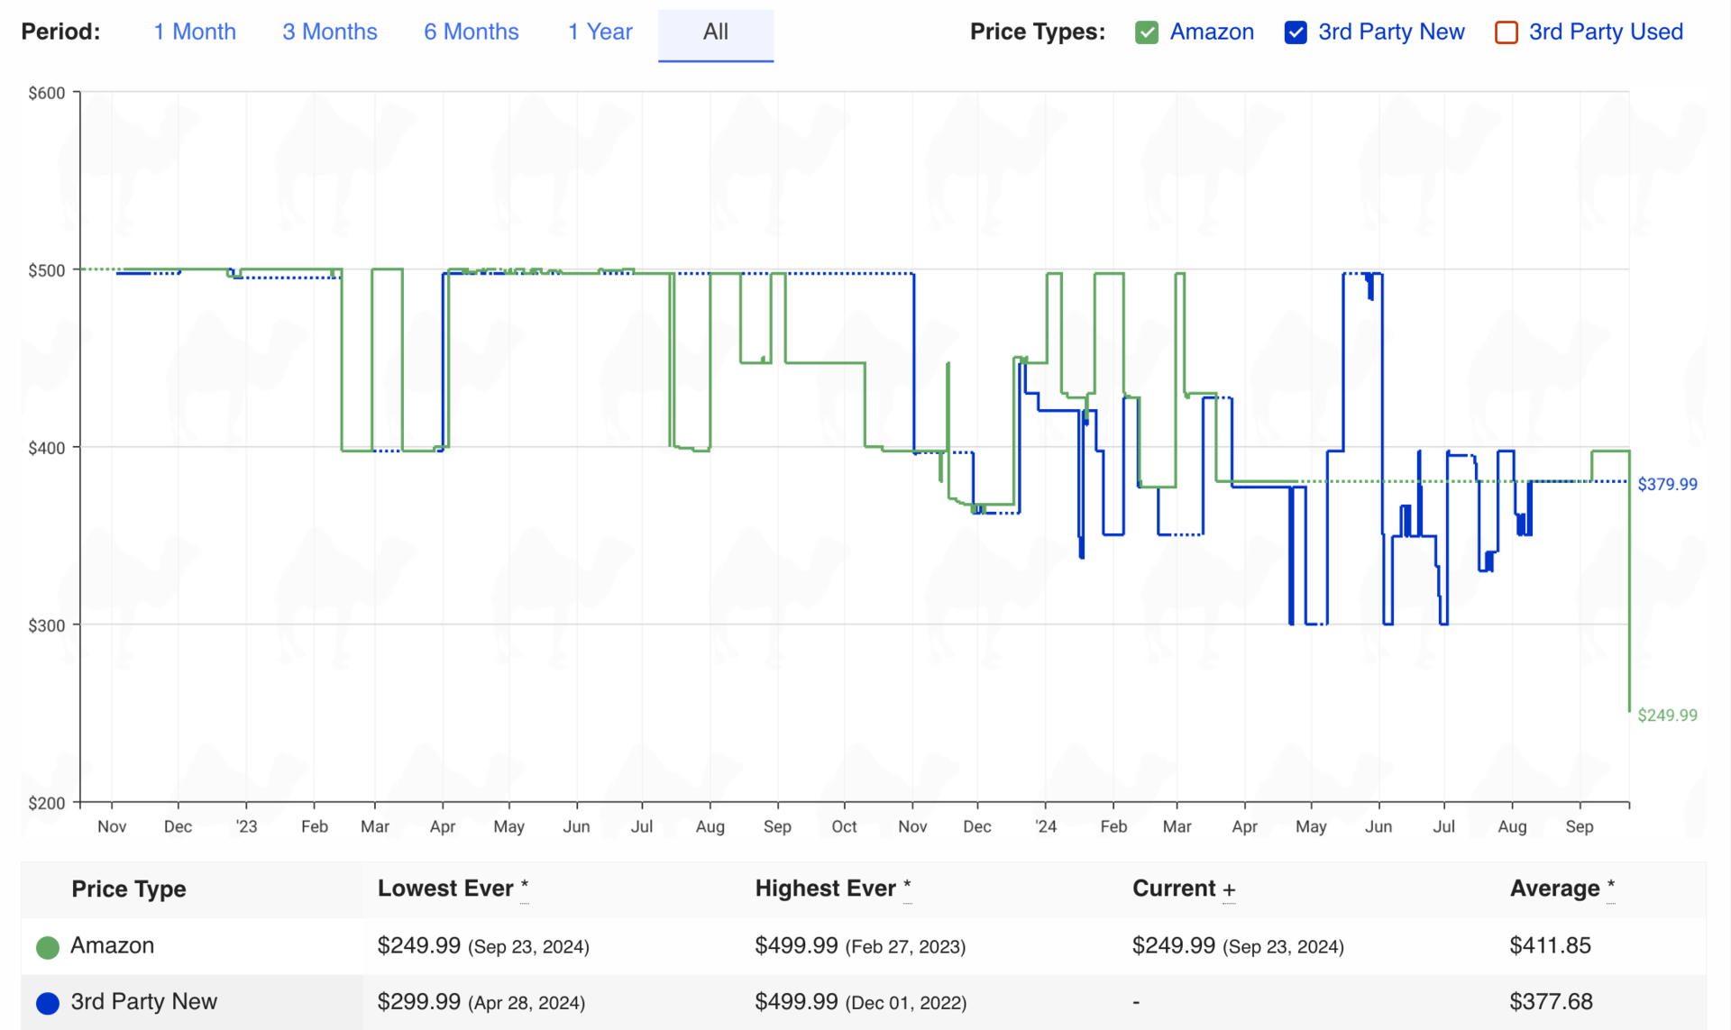Uncheck the Amazon price type checkbox
The height and width of the screenshot is (1030, 1731).
click(x=1147, y=32)
